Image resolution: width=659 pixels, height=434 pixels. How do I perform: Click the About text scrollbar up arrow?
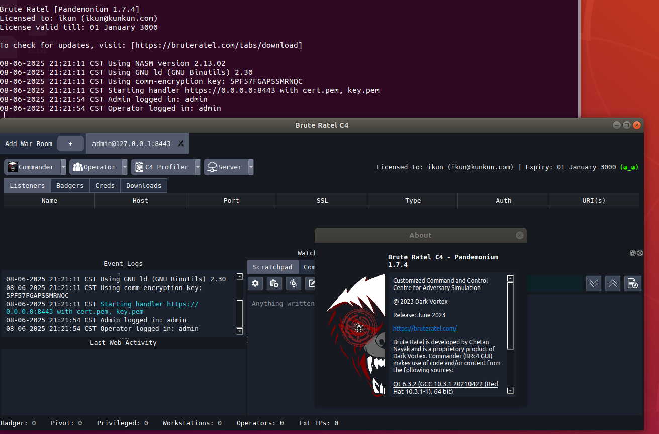click(x=510, y=278)
